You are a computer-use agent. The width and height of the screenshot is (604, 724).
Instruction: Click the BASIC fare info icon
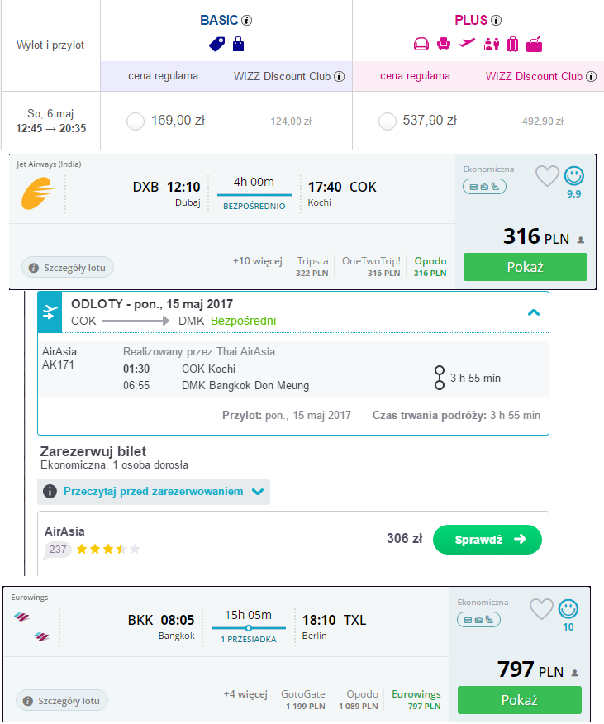(x=247, y=21)
